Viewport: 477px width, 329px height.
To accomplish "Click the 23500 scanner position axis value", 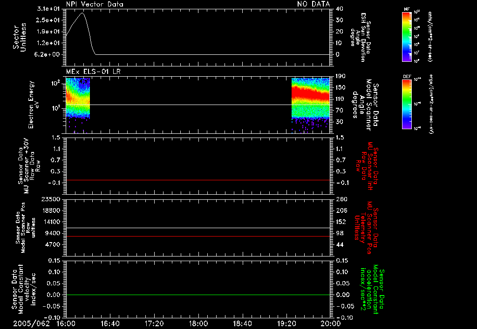I will pyautogui.click(x=50, y=199).
